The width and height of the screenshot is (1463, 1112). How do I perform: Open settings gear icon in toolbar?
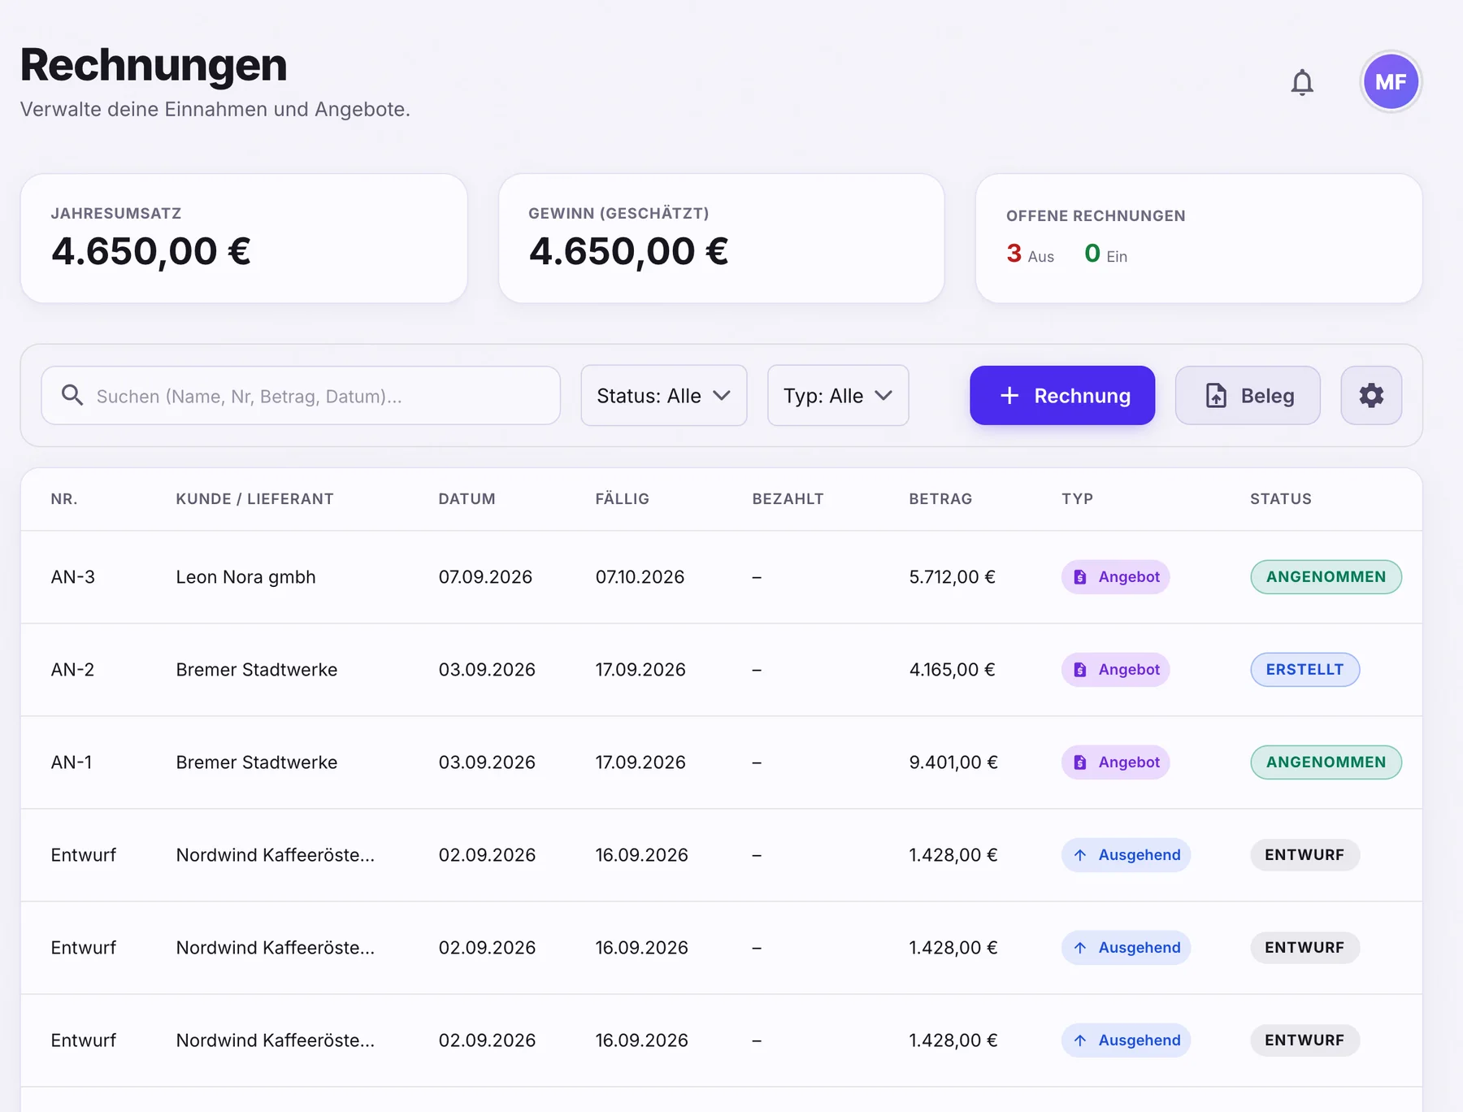tap(1371, 396)
